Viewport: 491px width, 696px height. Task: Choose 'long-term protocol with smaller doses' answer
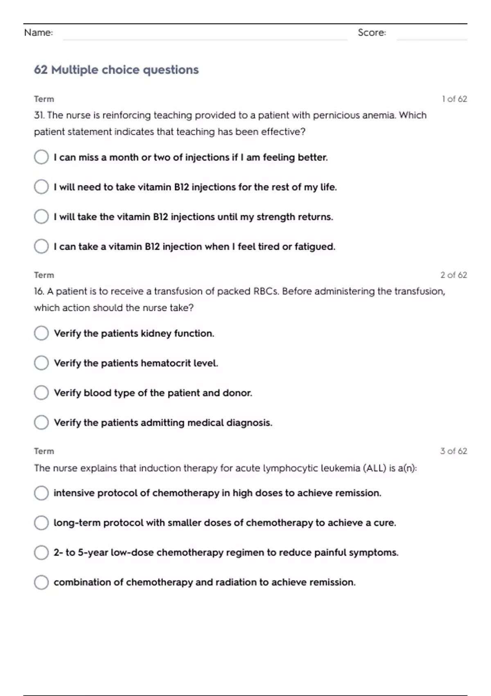pos(41,523)
